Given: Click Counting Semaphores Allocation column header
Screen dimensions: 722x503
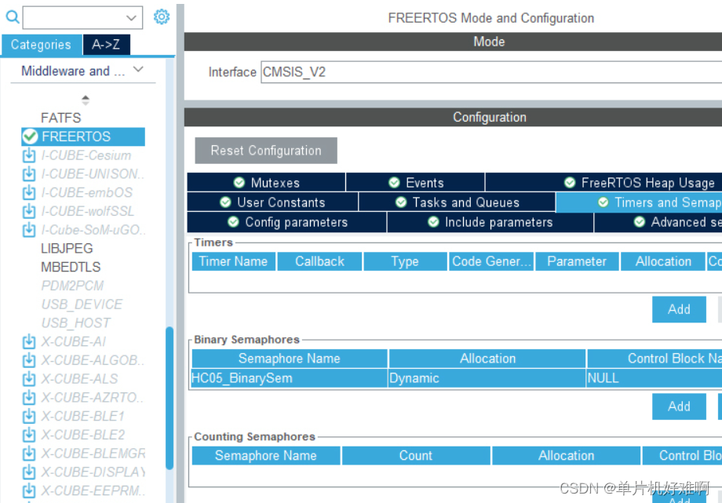Looking at the screenshot, I should [x=567, y=456].
